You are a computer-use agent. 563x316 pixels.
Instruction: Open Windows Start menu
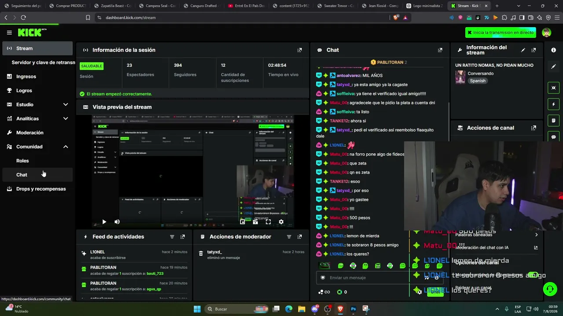pyautogui.click(x=197, y=309)
